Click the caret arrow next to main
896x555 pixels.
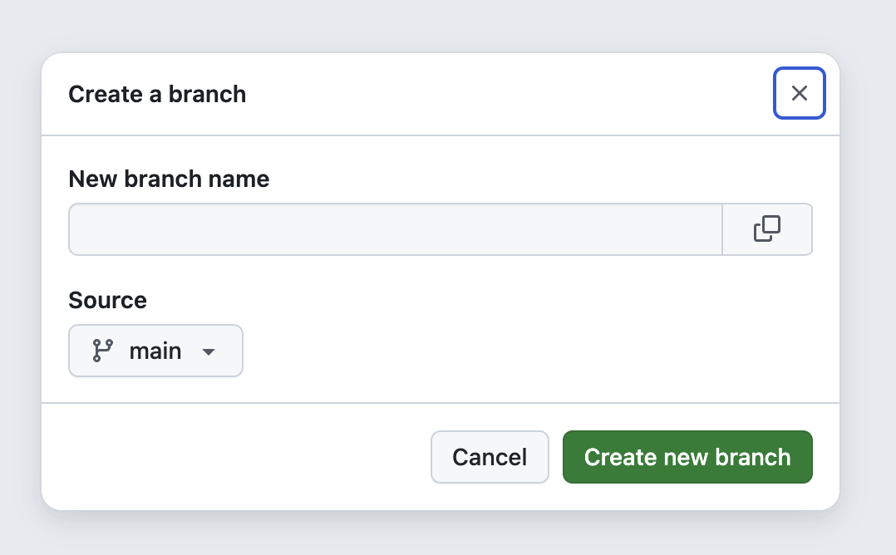(x=209, y=351)
